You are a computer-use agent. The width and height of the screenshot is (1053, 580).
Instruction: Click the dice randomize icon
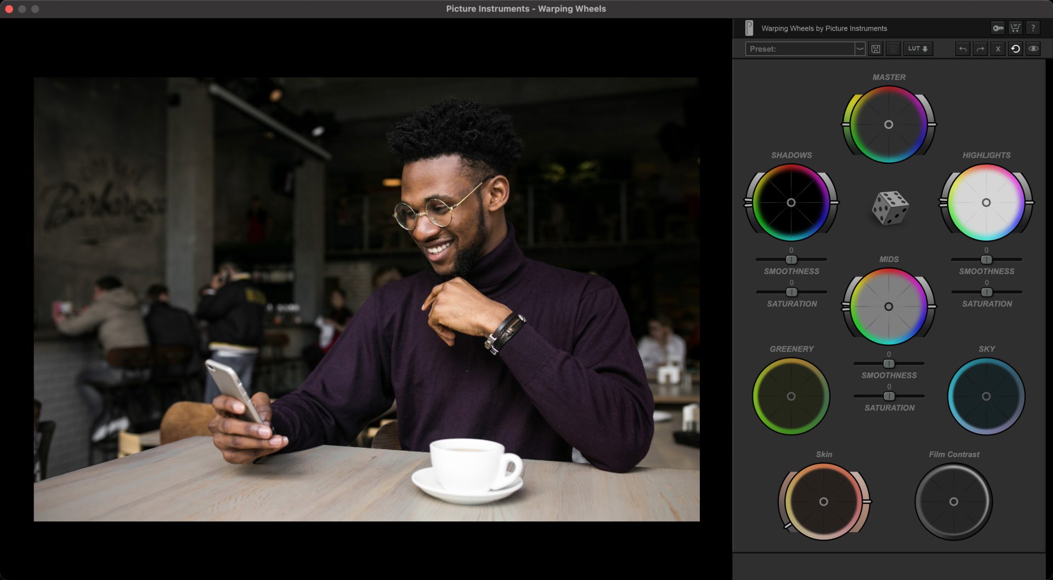click(x=890, y=208)
